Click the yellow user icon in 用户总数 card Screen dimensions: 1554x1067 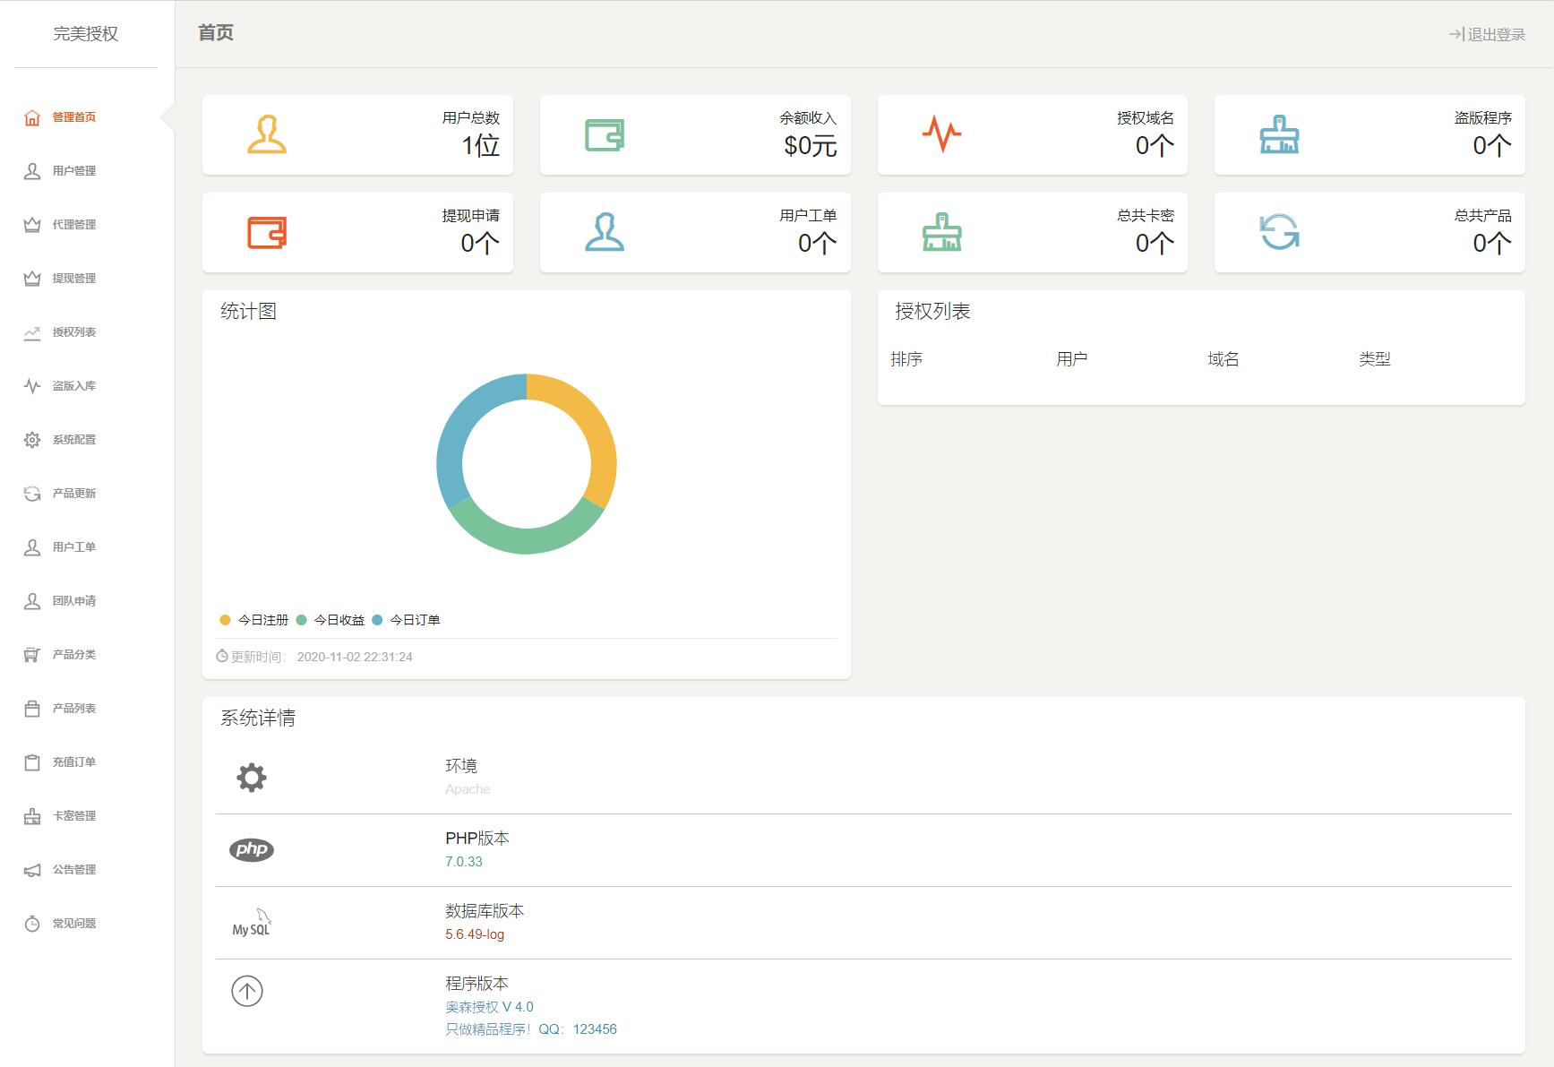tap(267, 134)
